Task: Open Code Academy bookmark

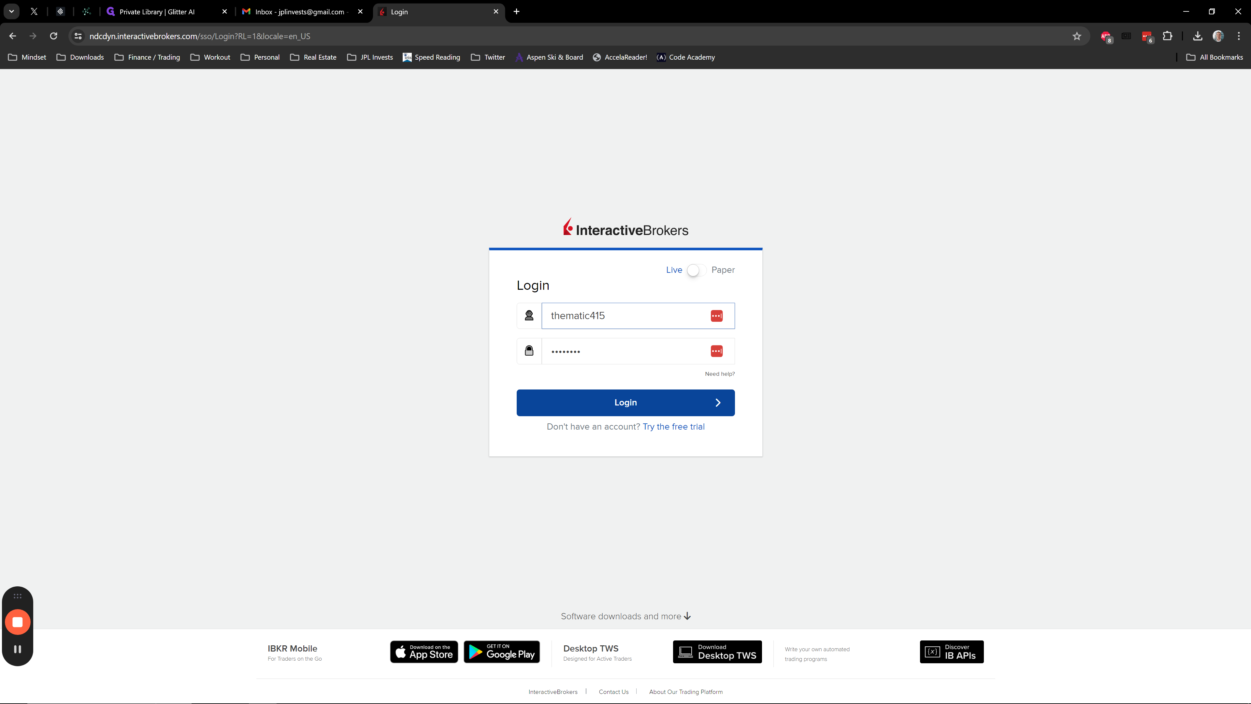Action: [686, 57]
